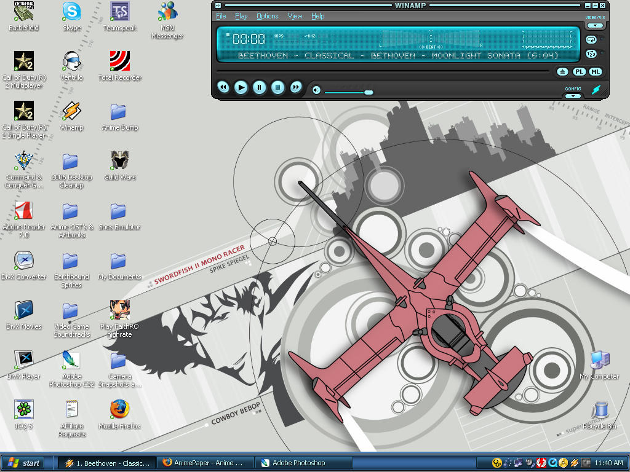Viewport: 630px width, 472px height.
Task: Open Winamp system menu at title bar's left end
Action: 218,6
